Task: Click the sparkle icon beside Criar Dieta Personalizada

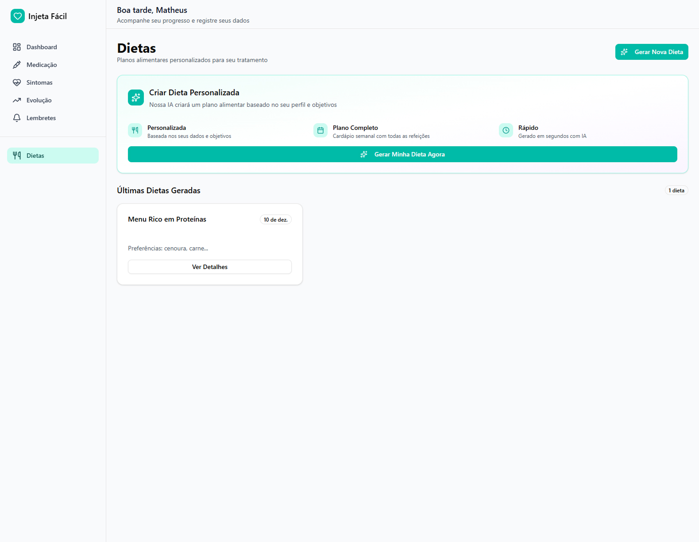Action: (136, 97)
